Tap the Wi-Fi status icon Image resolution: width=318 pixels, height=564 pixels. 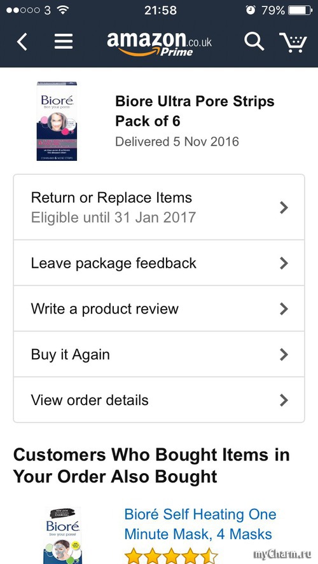click(x=62, y=10)
